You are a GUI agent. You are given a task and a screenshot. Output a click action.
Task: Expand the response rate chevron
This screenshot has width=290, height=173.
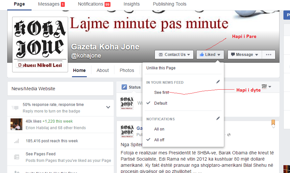[x=108, y=107]
